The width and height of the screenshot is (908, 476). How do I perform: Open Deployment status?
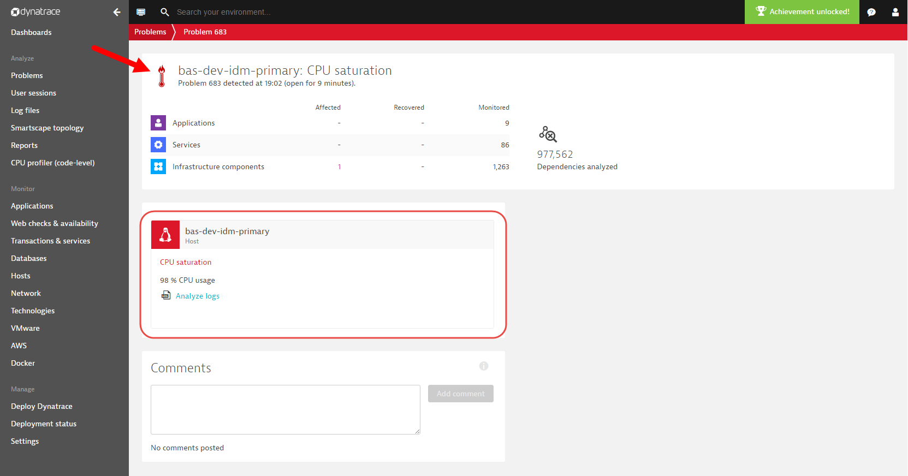click(44, 424)
